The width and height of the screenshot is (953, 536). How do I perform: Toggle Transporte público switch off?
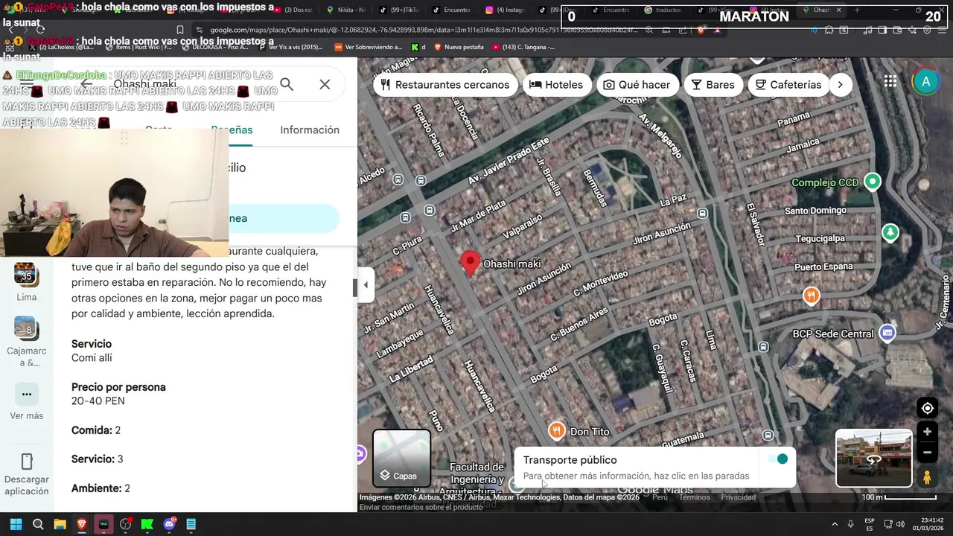tap(777, 459)
